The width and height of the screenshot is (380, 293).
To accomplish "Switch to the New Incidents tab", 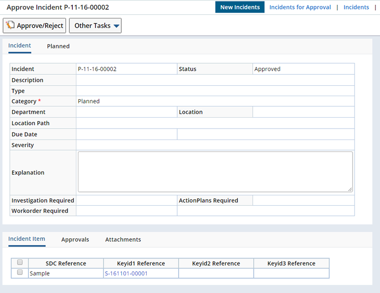I will click(240, 7).
